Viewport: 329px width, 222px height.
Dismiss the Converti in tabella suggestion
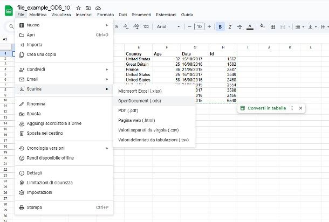coord(300,108)
